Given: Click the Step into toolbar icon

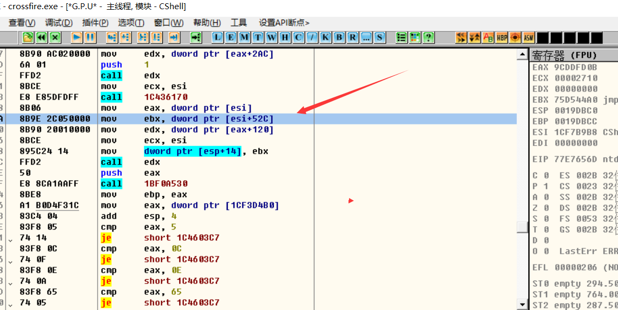Looking at the screenshot, I should [x=113, y=37].
